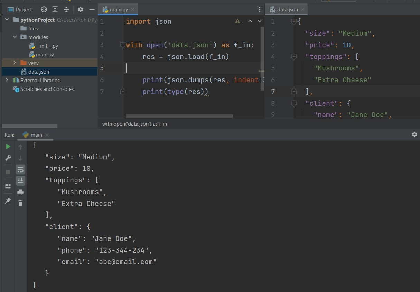Rerun the main program with green play icon

[8, 146]
